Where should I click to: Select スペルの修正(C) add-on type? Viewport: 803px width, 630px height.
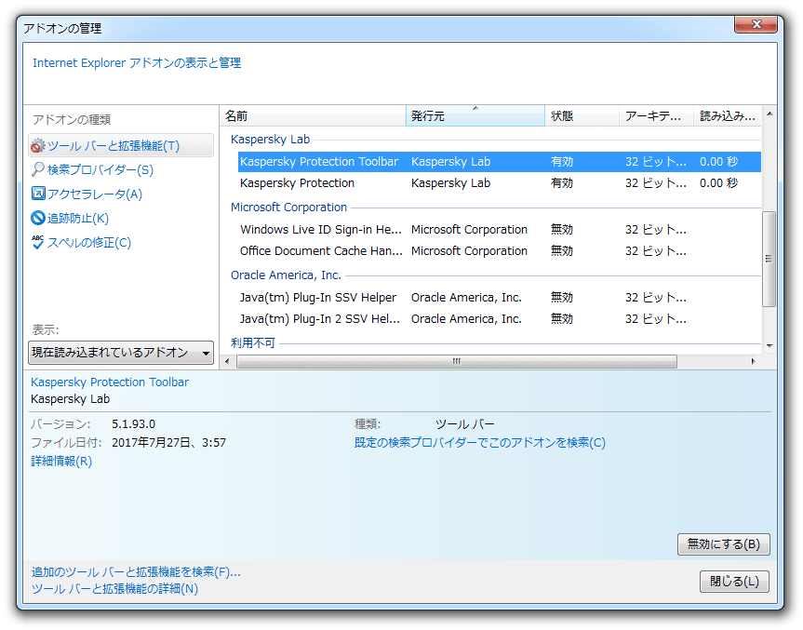tap(89, 242)
